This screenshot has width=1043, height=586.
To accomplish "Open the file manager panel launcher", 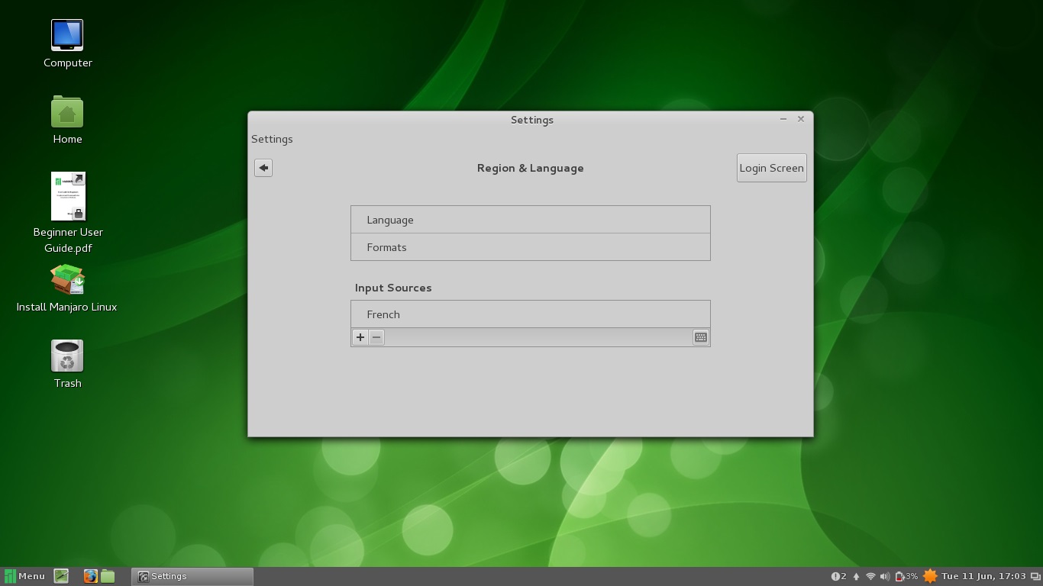I will click(x=108, y=576).
